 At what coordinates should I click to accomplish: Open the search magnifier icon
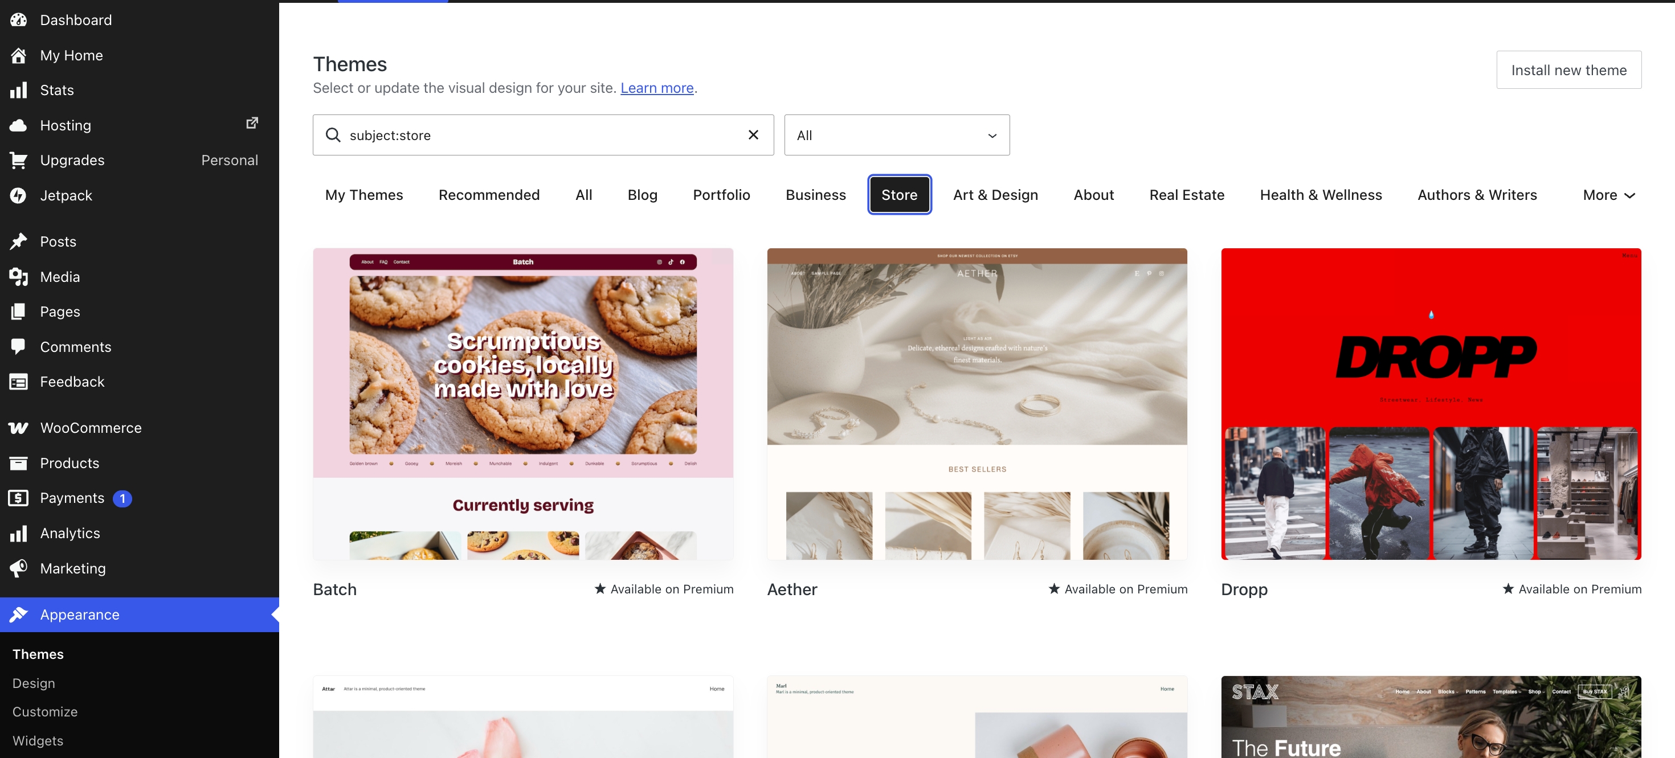click(333, 134)
